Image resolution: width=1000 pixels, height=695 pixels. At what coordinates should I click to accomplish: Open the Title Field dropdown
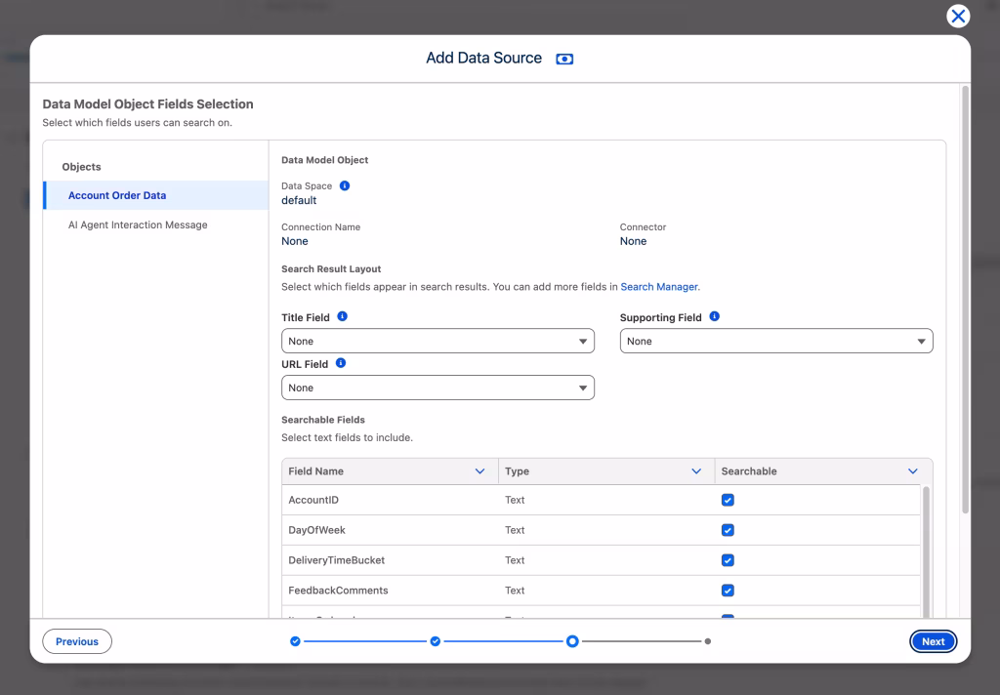click(437, 341)
